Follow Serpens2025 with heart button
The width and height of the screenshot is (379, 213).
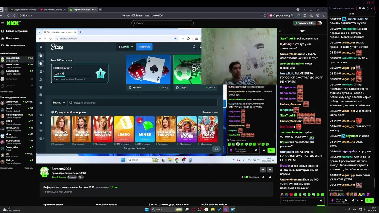(270, 170)
